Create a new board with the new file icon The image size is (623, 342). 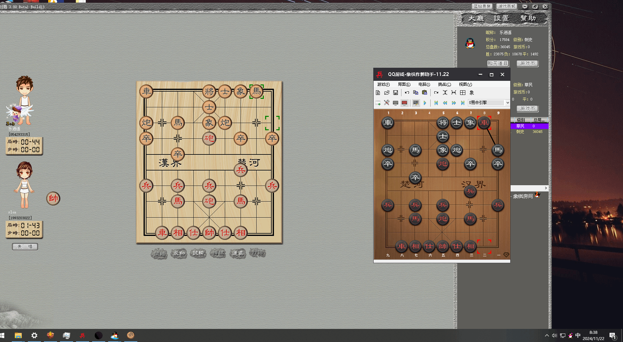coord(378,93)
